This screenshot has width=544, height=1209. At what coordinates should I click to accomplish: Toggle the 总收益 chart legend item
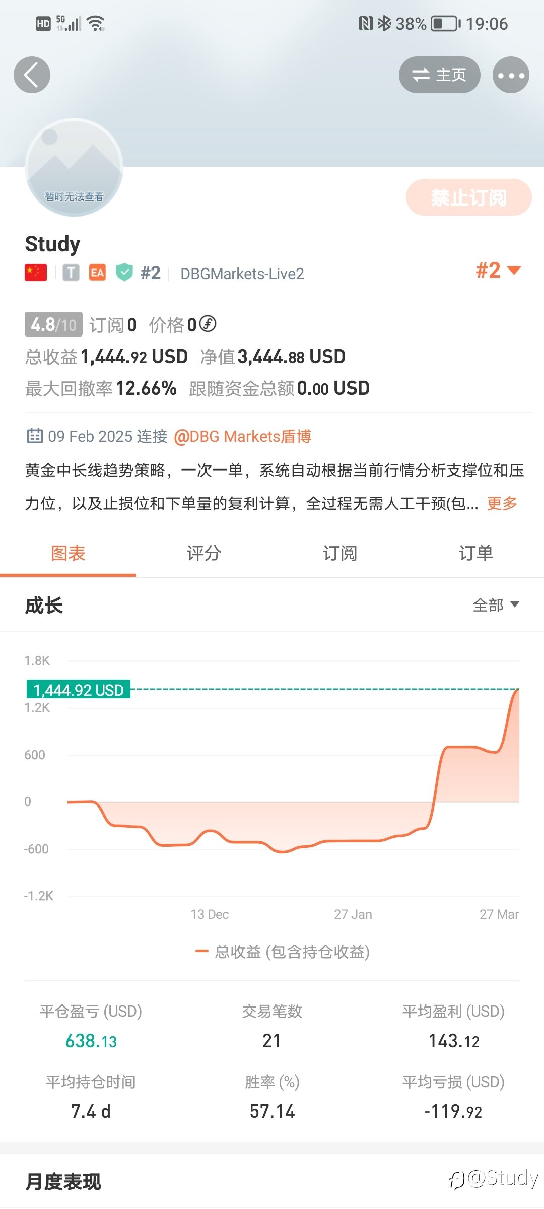283,952
